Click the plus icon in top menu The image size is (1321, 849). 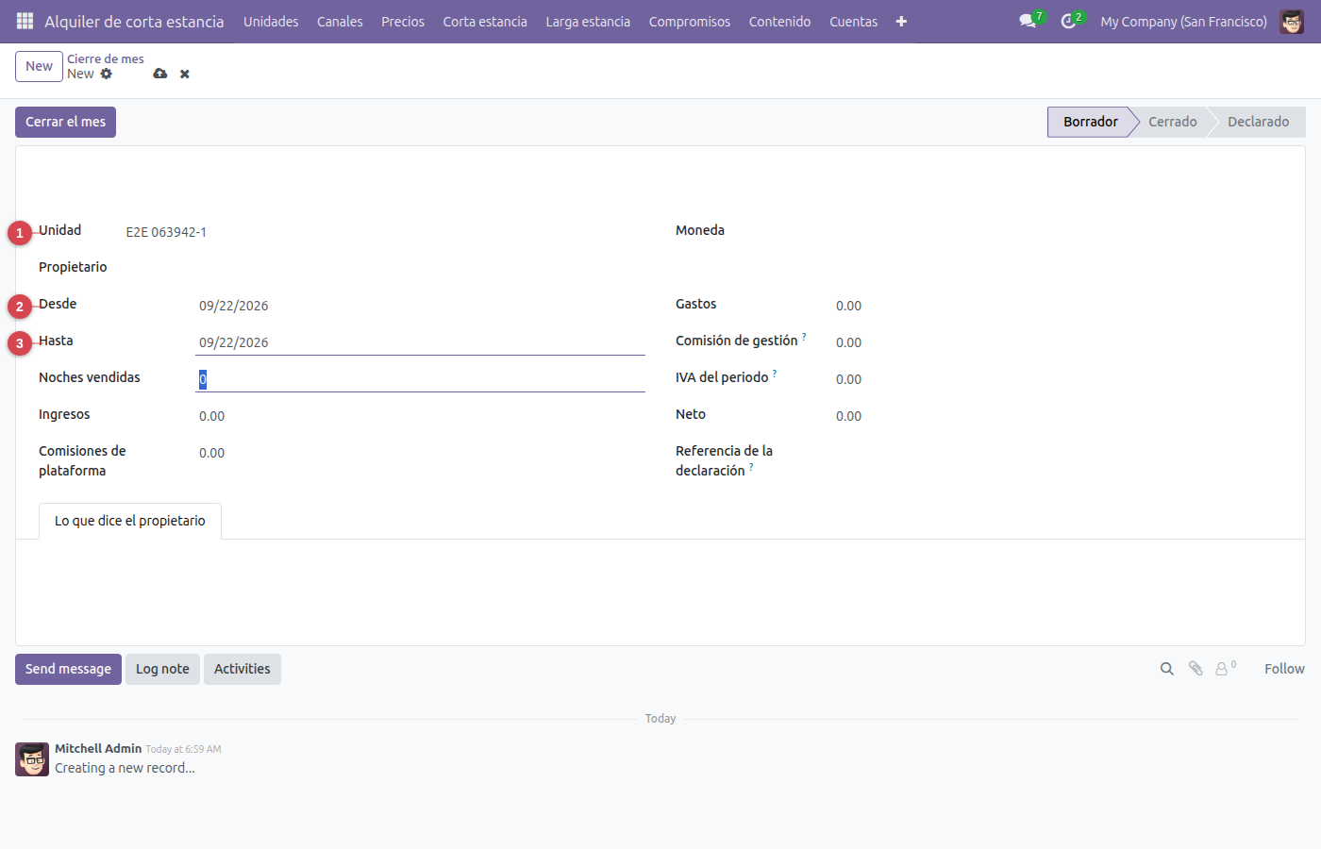pos(901,21)
